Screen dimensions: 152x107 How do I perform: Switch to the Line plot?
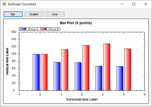pyautogui.click(x=55, y=14)
